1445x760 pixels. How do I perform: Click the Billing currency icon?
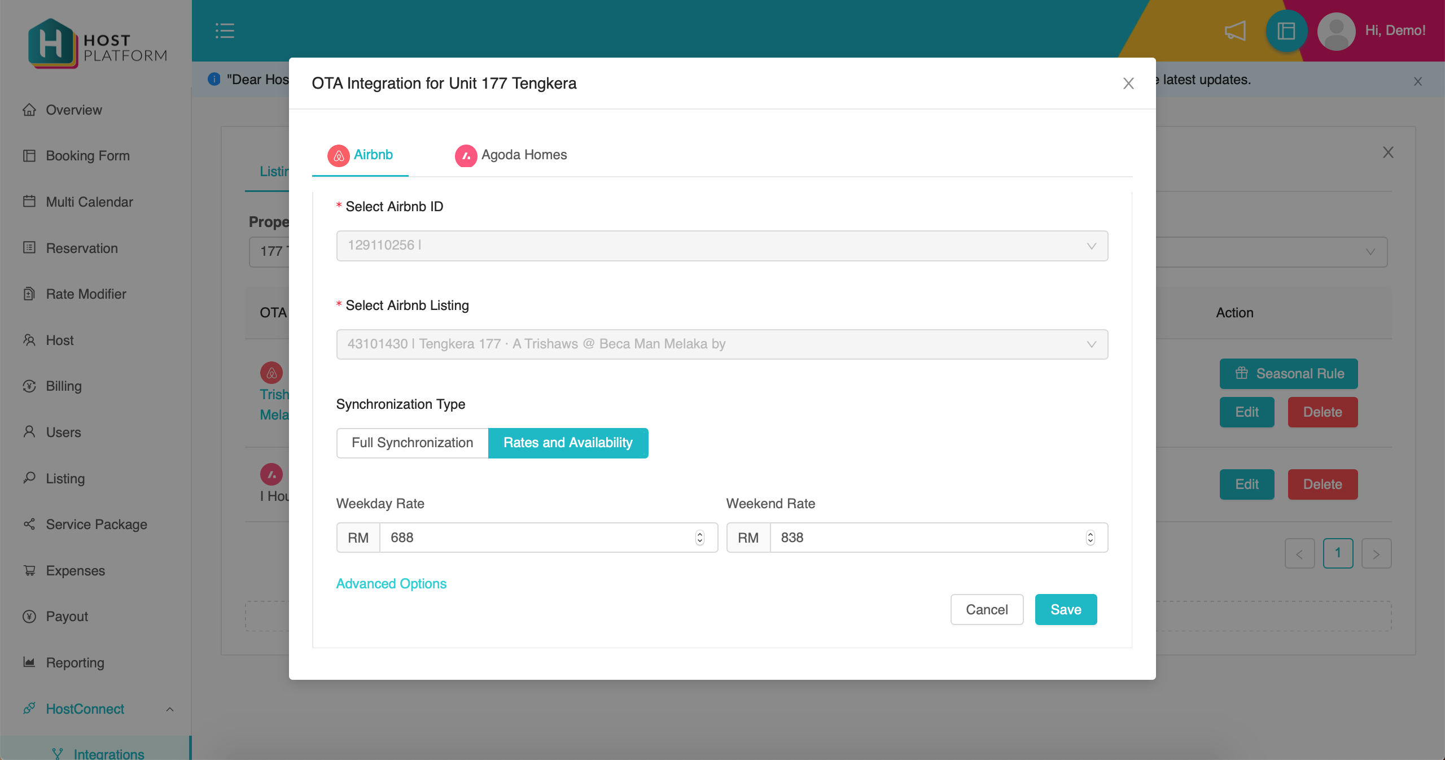coord(29,386)
